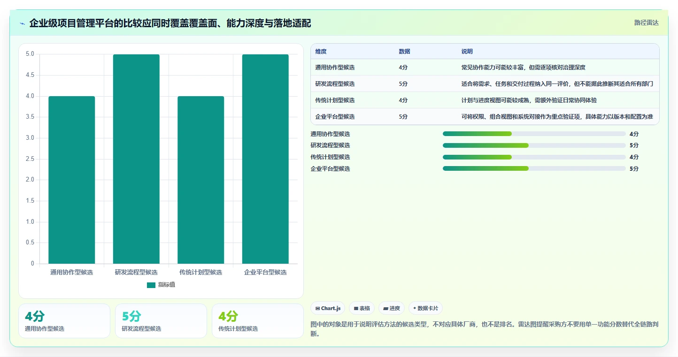
Task: Click the 0 tick on the y-axis
Action: click(x=33, y=264)
